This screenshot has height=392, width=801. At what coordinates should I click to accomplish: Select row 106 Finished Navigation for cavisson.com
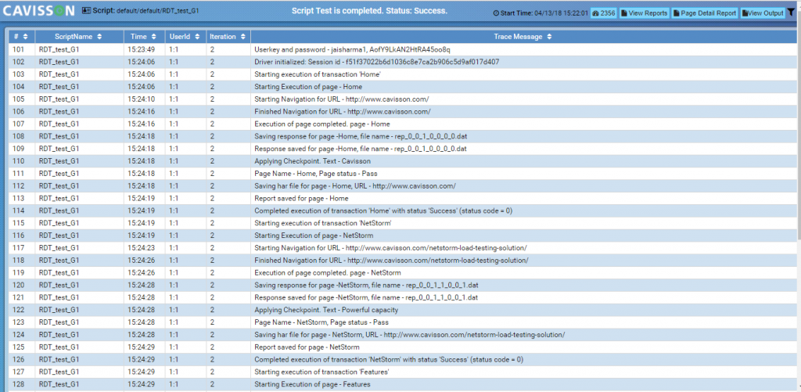pyautogui.click(x=343, y=111)
